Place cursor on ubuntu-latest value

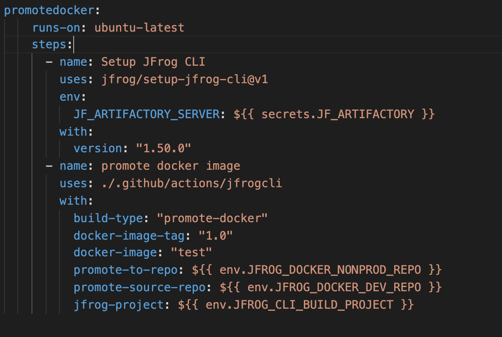138,27
